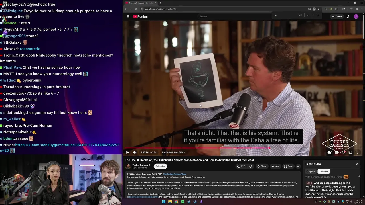Open File Explorer from taskbar
Screen dimensions: 365x205
[x=170, y=202]
